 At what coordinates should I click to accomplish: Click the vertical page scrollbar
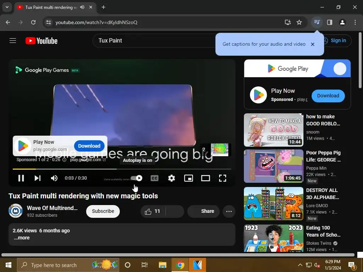click(x=360, y=60)
